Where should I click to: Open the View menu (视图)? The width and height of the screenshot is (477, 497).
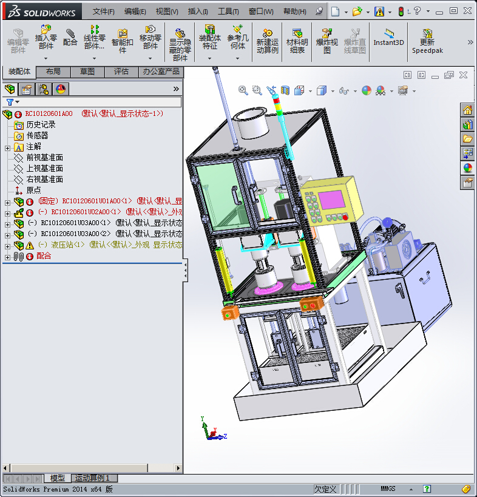167,12
